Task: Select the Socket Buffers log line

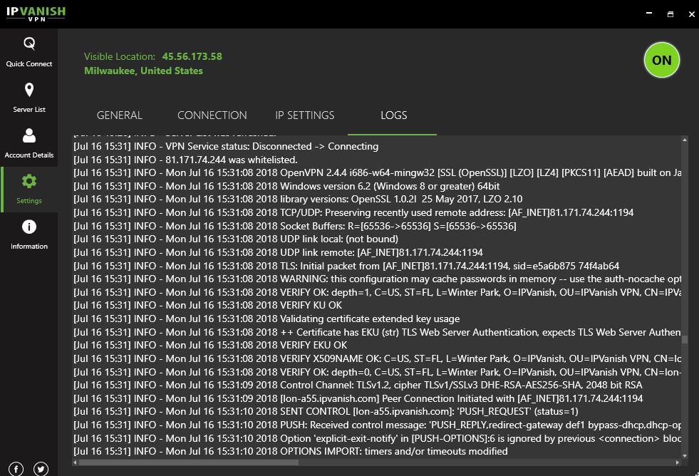Action: tap(295, 226)
